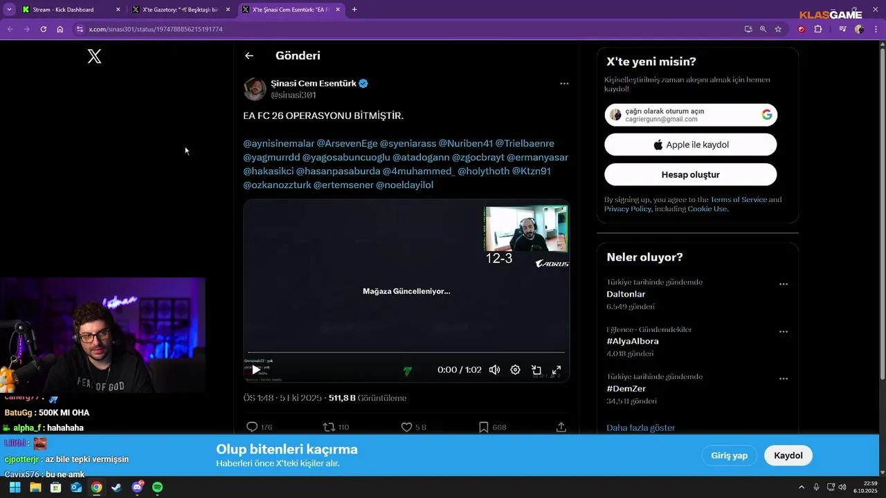Click the page vertical scrollbar
Image resolution: width=886 pixels, height=498 pixels.
(x=882, y=213)
